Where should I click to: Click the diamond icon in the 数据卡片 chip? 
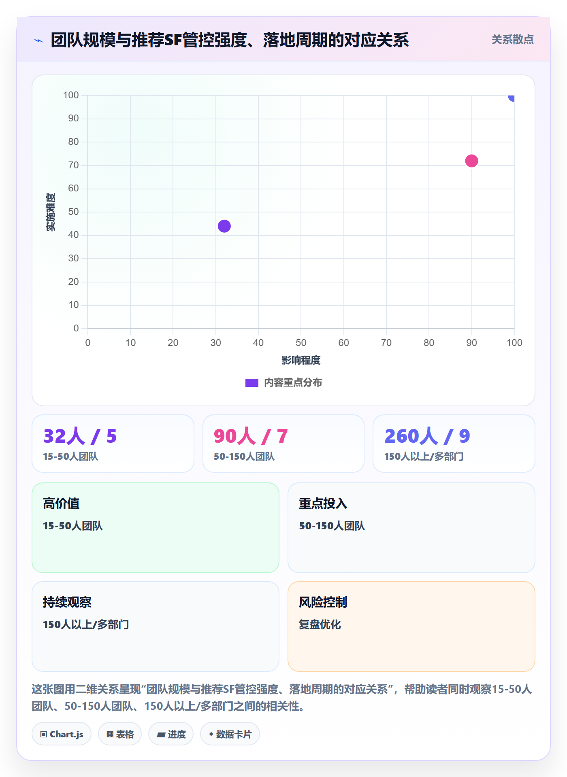(211, 734)
